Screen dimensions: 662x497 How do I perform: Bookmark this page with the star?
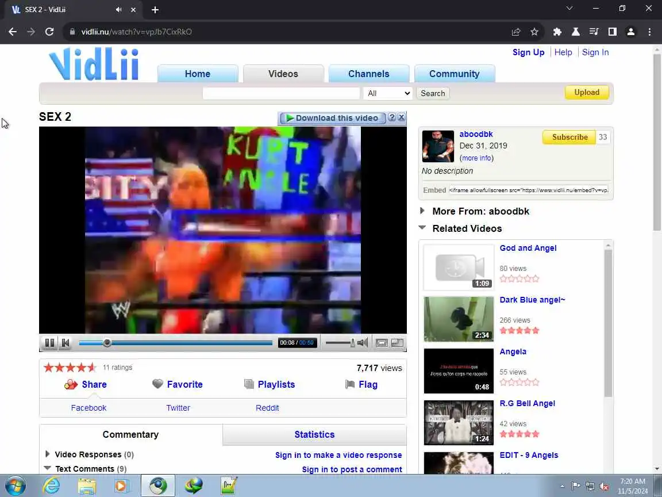tap(534, 32)
